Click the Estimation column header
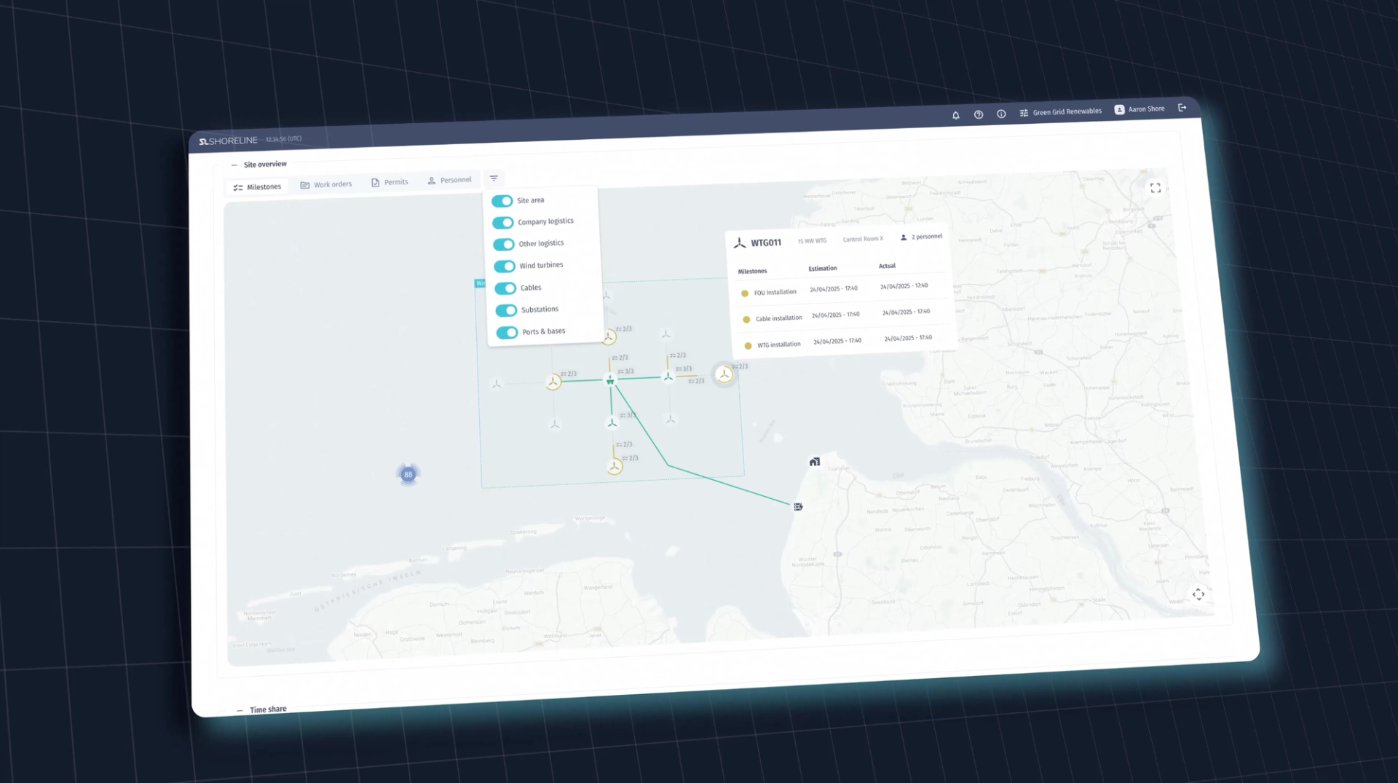Screen dimensions: 1398x783 click(x=823, y=269)
